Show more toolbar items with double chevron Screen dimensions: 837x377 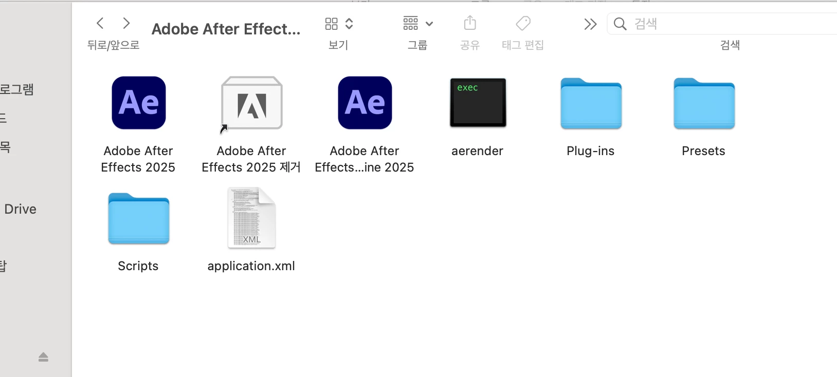point(590,24)
